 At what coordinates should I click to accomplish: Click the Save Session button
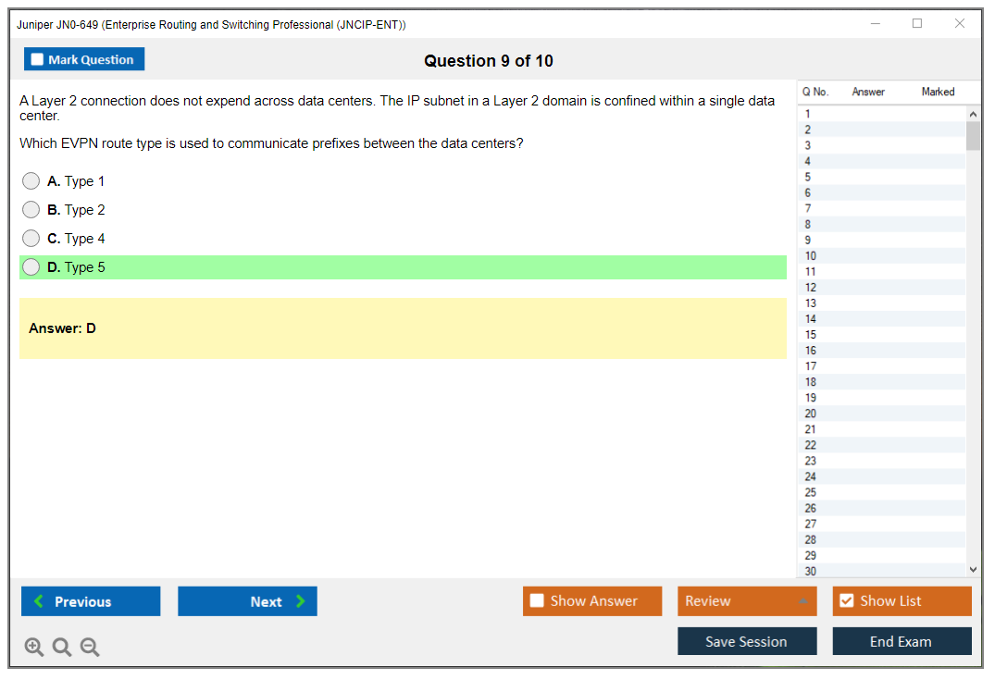746,641
